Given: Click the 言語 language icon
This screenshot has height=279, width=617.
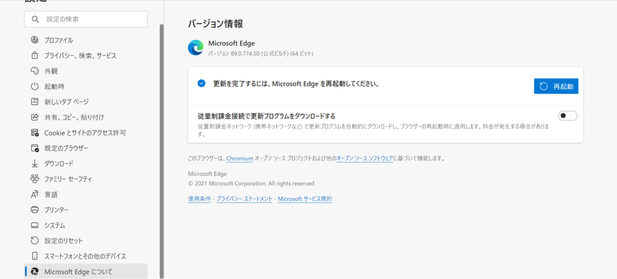Looking at the screenshot, I should coord(35,194).
